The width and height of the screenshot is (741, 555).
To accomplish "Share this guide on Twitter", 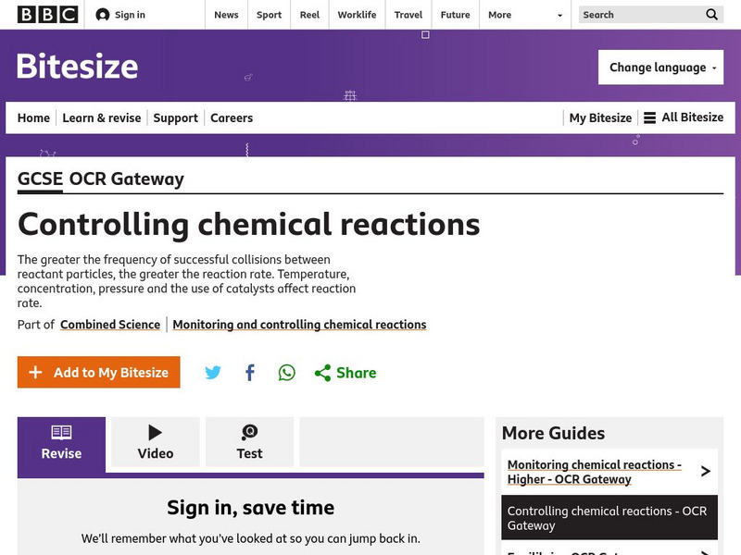I will (213, 373).
